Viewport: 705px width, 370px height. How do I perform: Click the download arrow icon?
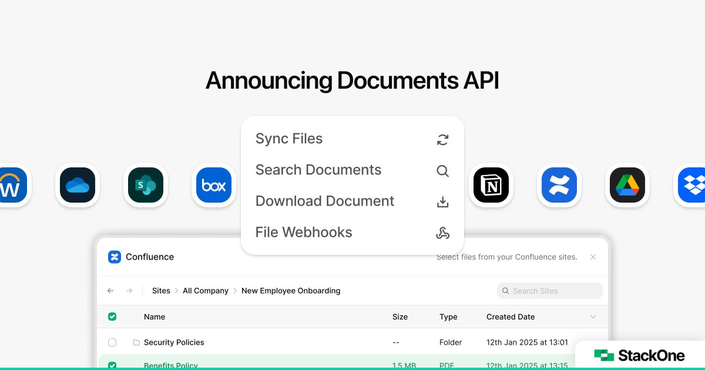443,202
